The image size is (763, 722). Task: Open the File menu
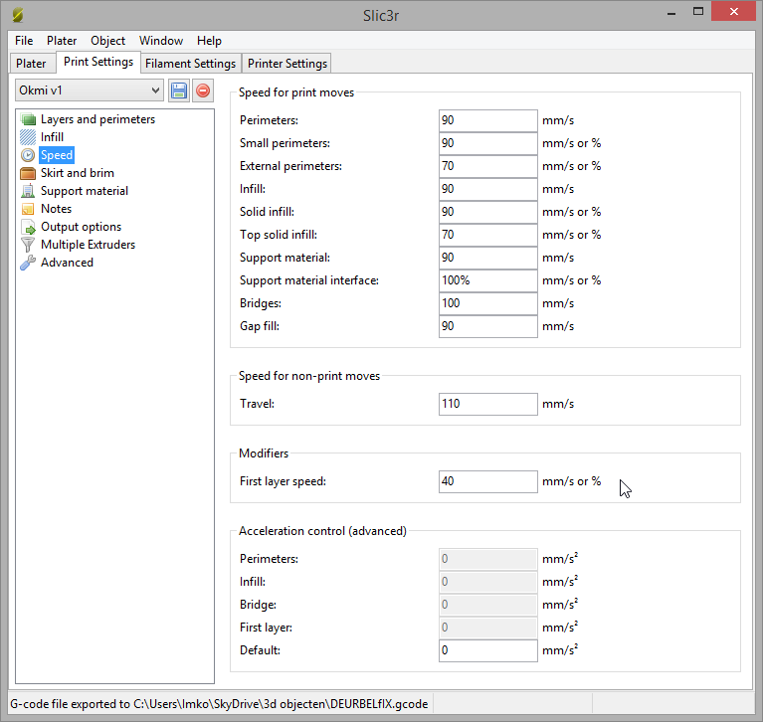[x=24, y=41]
